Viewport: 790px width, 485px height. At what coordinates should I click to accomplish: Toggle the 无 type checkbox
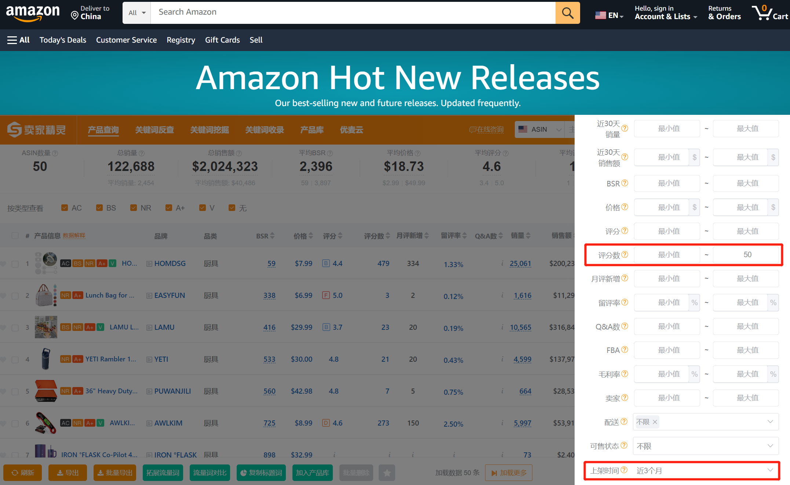232,208
